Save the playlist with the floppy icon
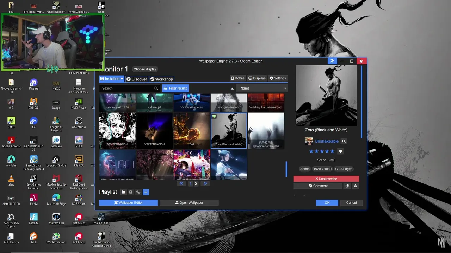This screenshot has height=253, width=451. [131, 192]
